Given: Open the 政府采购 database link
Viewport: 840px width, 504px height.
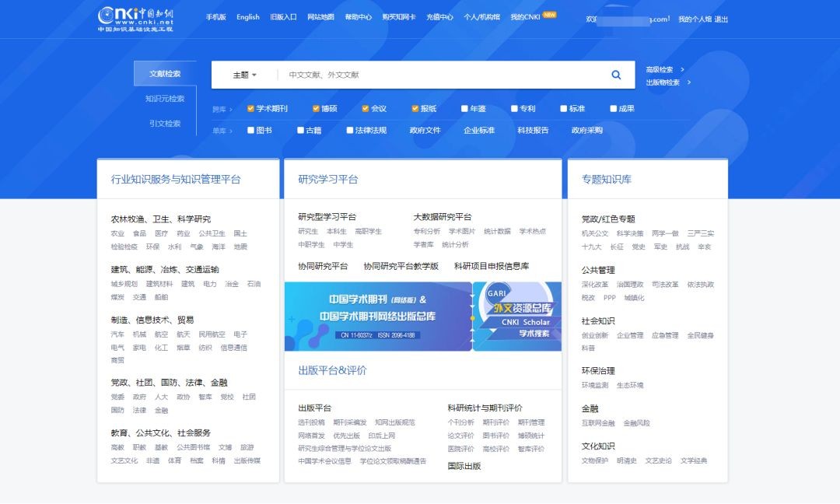Looking at the screenshot, I should pos(587,130).
